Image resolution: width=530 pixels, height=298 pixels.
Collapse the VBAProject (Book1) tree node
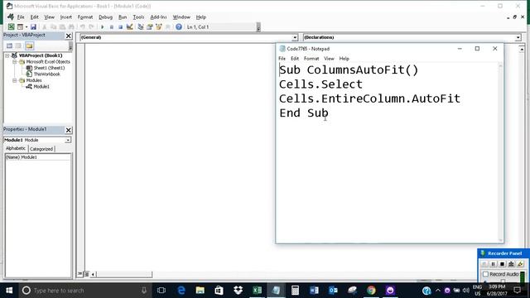pos(7,55)
